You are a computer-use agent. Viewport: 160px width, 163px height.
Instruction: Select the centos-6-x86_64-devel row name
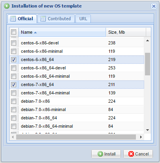[x=43, y=68]
